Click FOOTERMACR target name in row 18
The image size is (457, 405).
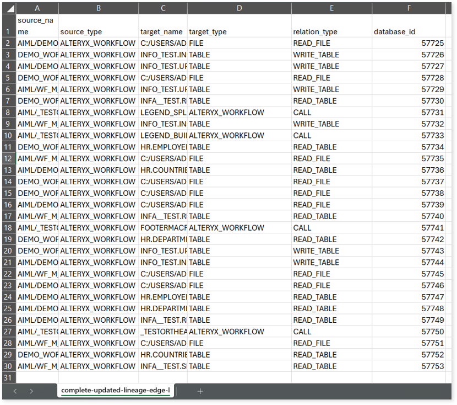[x=163, y=228]
